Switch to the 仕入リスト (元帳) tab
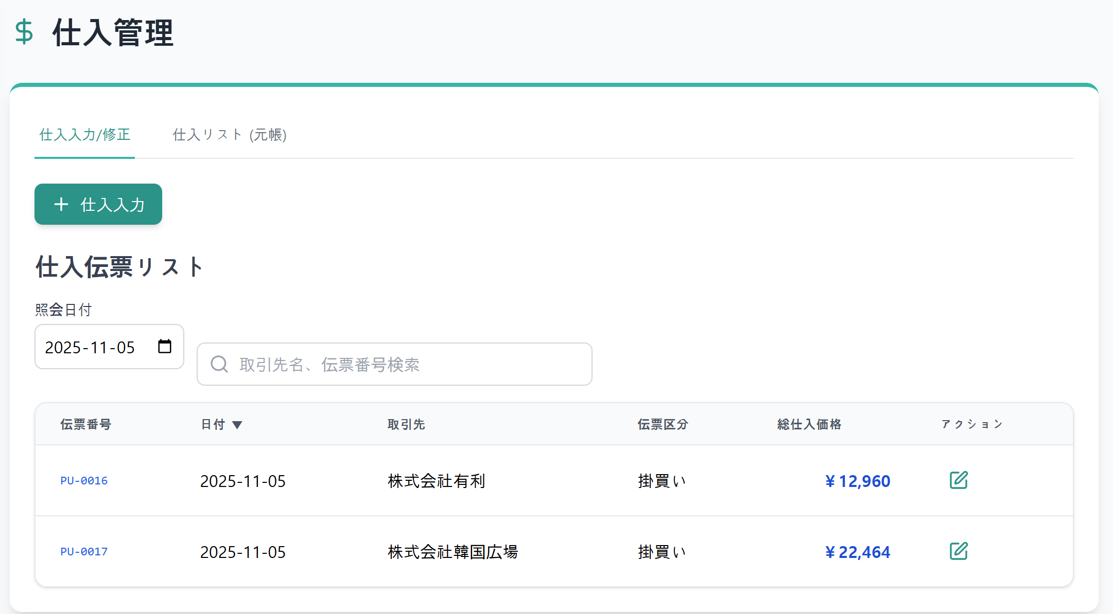The height and width of the screenshot is (614, 1113). [230, 135]
